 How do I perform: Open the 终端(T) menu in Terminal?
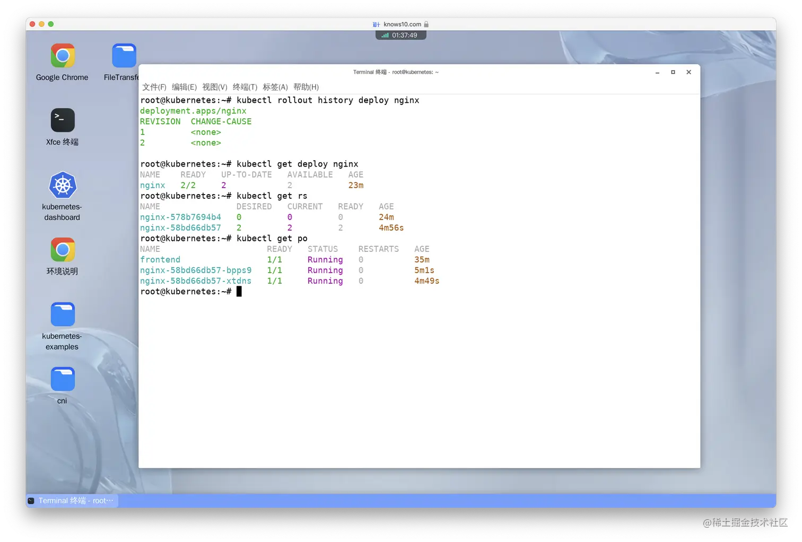click(x=245, y=87)
